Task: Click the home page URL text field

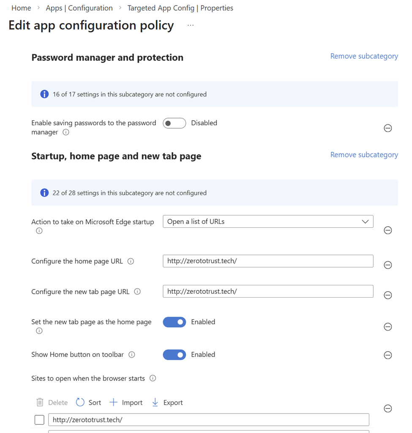Action: 268,261
